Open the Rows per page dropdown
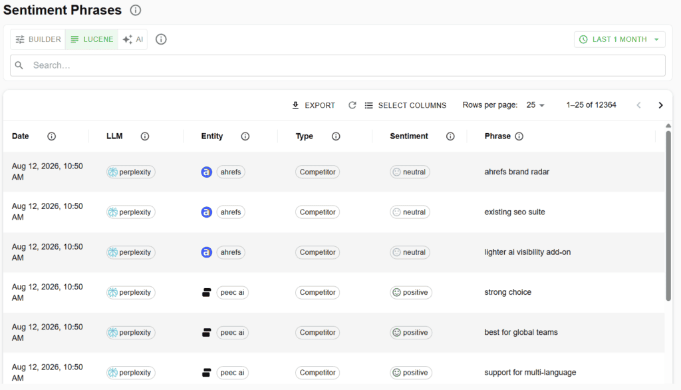Viewport: 681px width, 390px height. 535,105
